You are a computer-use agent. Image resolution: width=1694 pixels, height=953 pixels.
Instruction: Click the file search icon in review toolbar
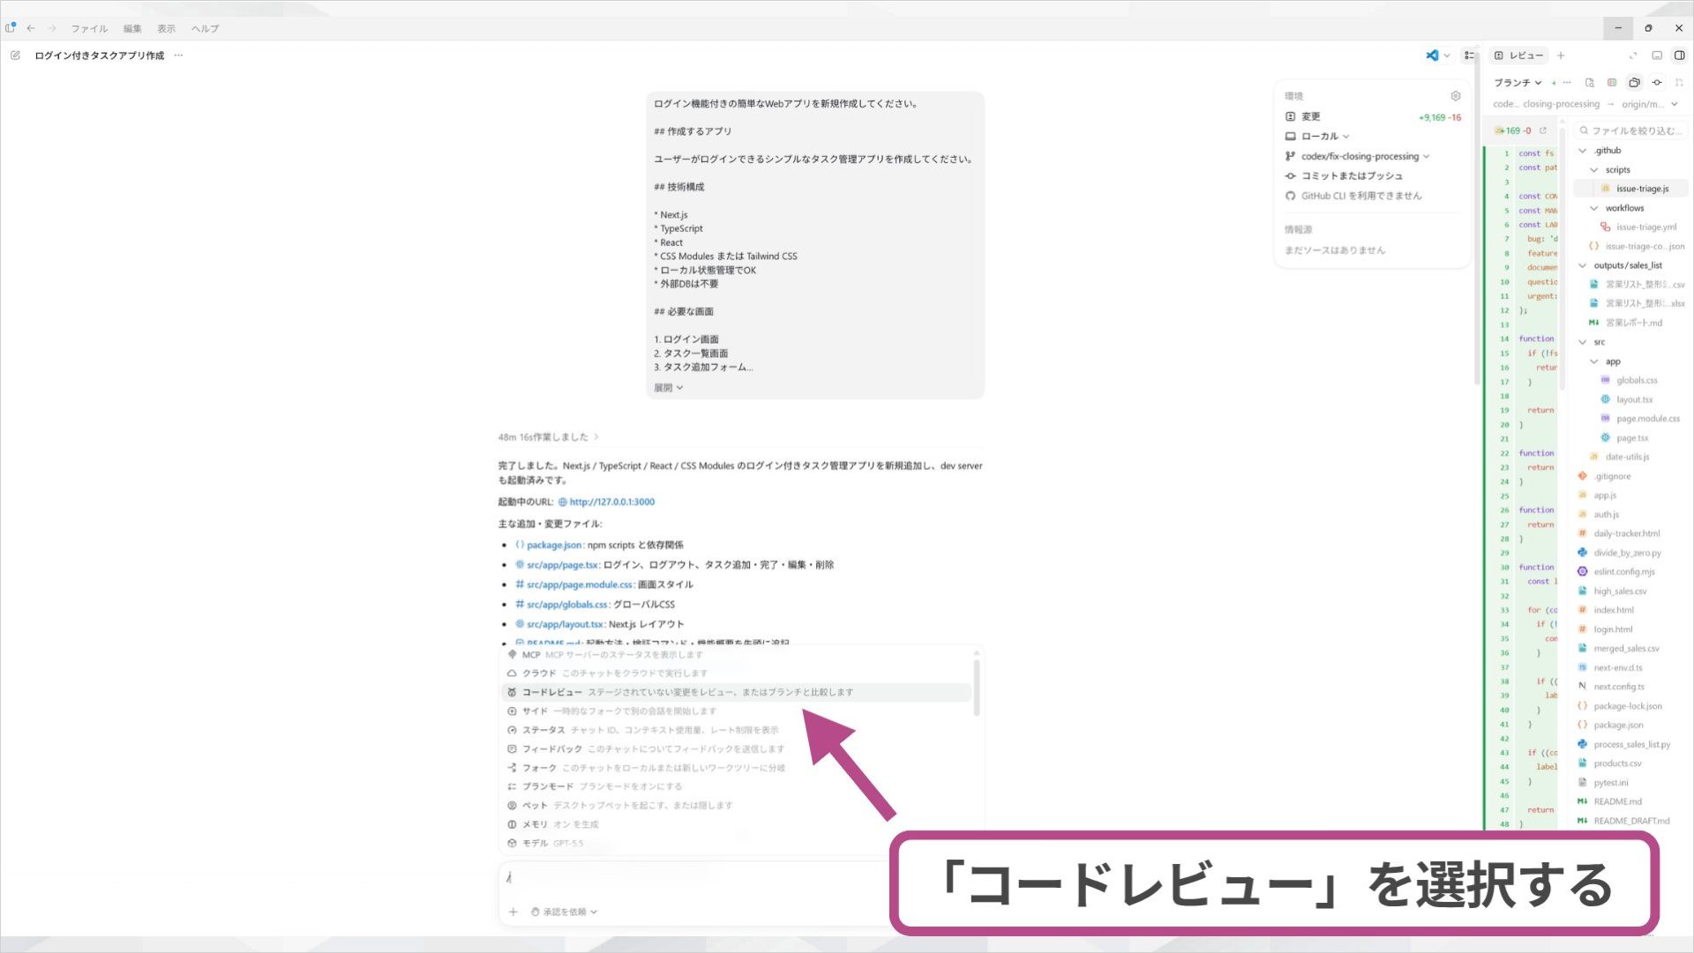click(1590, 83)
